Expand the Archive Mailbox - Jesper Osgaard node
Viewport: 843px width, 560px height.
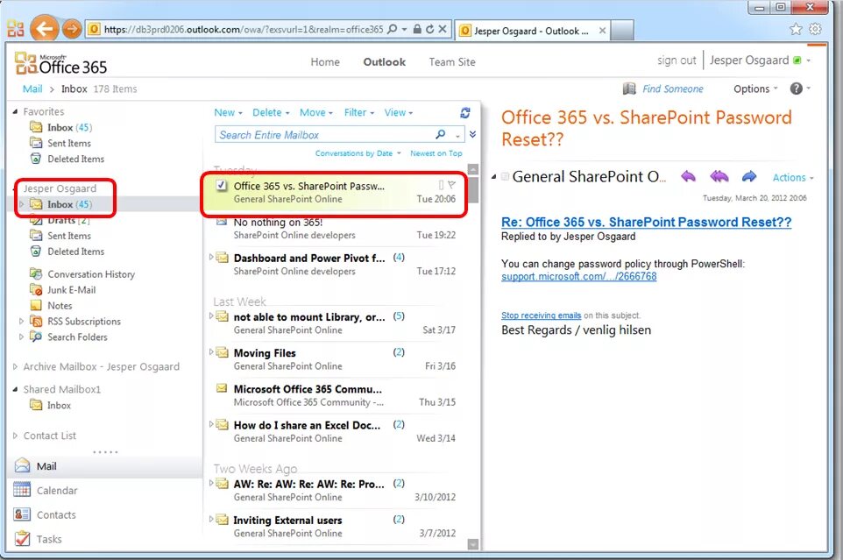(15, 366)
